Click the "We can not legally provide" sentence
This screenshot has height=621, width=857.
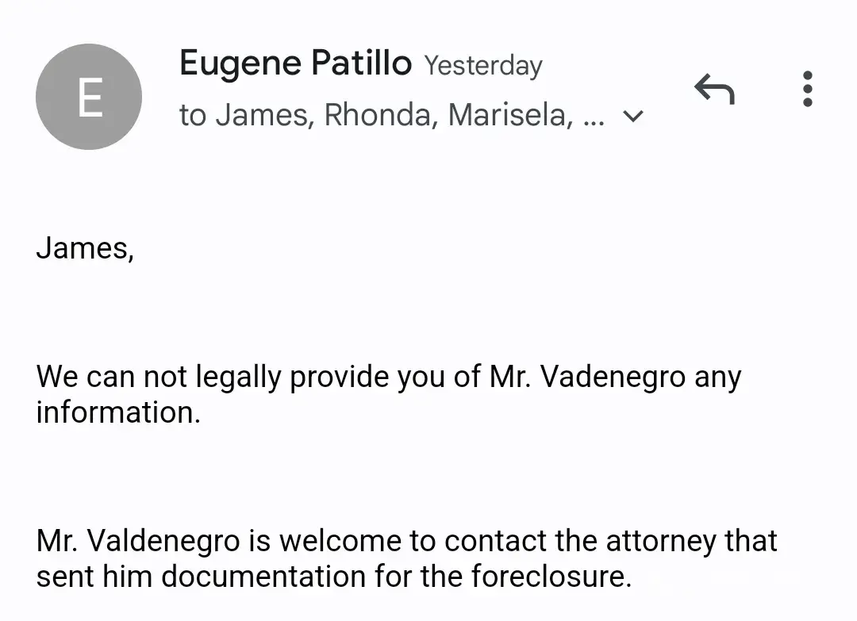coord(238,377)
